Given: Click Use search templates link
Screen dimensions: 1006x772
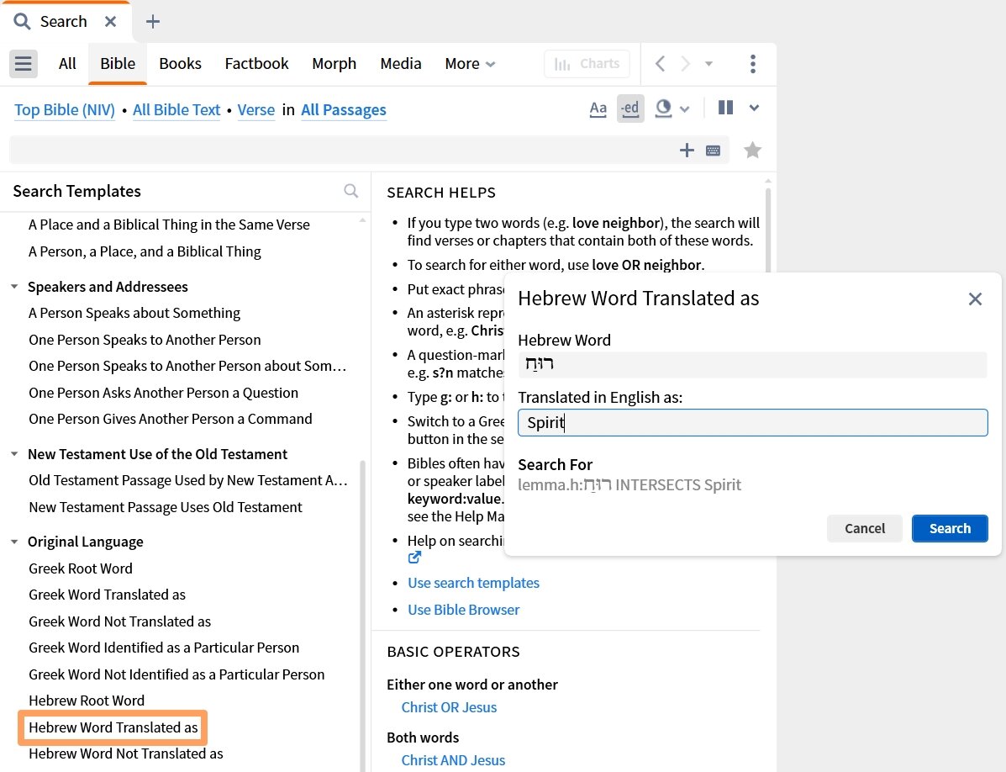Looking at the screenshot, I should point(473,583).
